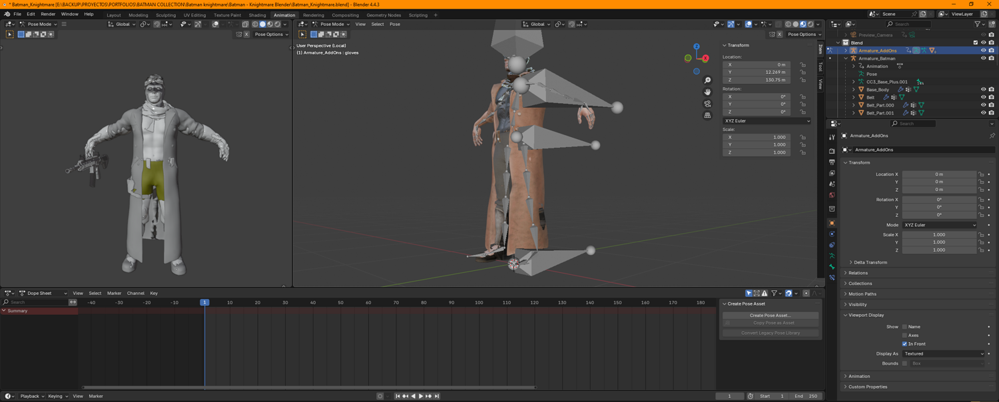Click Convert Legacy Pose Library button
Screen dimensions: 999x402
point(771,333)
